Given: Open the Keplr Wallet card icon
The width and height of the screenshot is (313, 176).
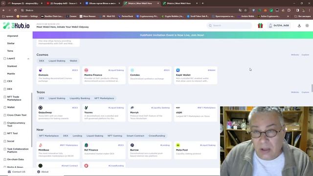Looking at the screenshot, I should click(x=178, y=70).
